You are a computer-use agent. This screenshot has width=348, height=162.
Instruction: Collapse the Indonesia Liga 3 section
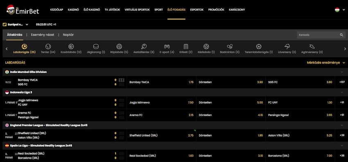coord(342,92)
